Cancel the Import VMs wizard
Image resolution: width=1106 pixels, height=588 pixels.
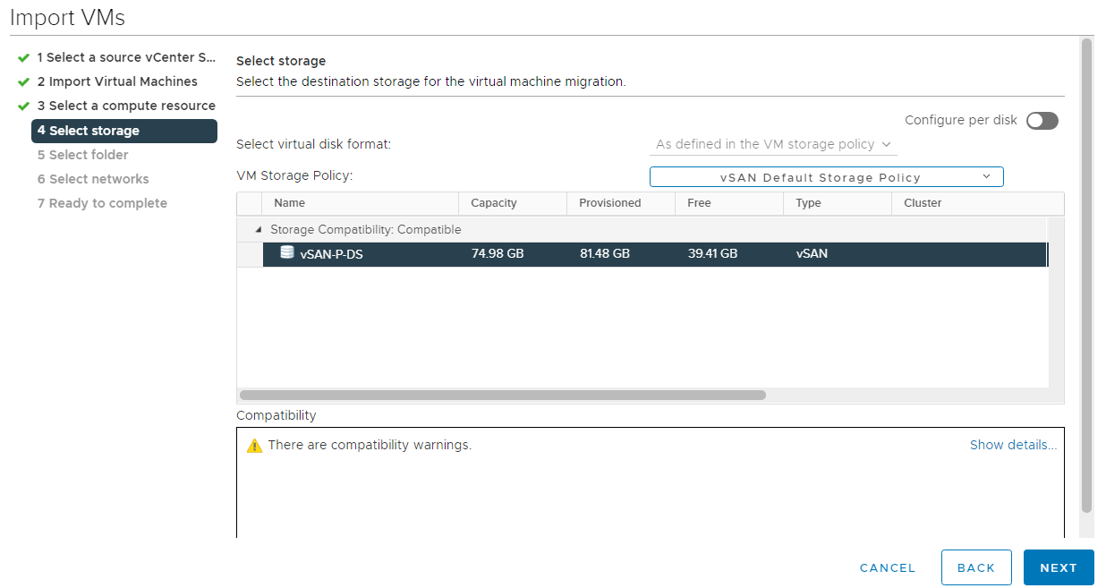point(887,567)
